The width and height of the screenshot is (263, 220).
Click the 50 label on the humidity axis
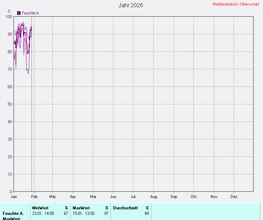click(10, 104)
